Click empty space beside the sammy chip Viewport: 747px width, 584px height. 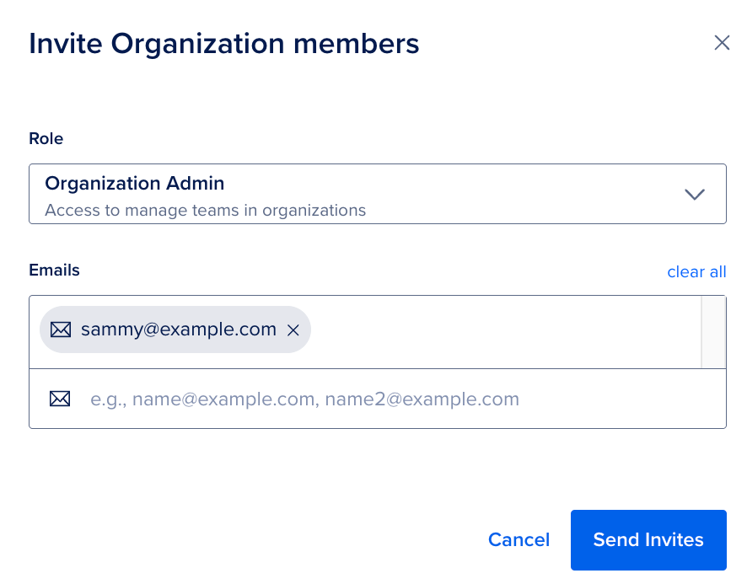[x=506, y=331]
